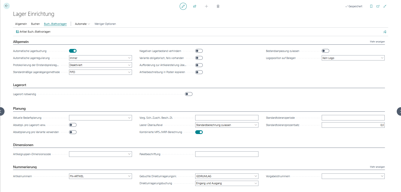Open the Automate menu
Viewport: 401px width, 192px height.
click(82, 24)
